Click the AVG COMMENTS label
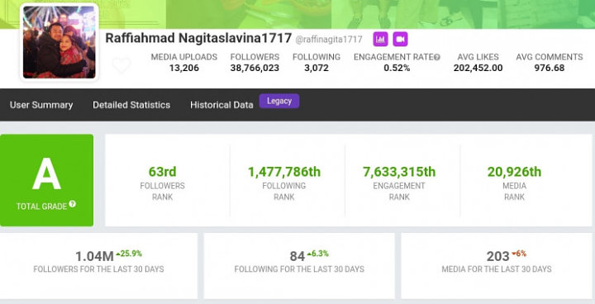This screenshot has height=304, width=595. click(550, 57)
